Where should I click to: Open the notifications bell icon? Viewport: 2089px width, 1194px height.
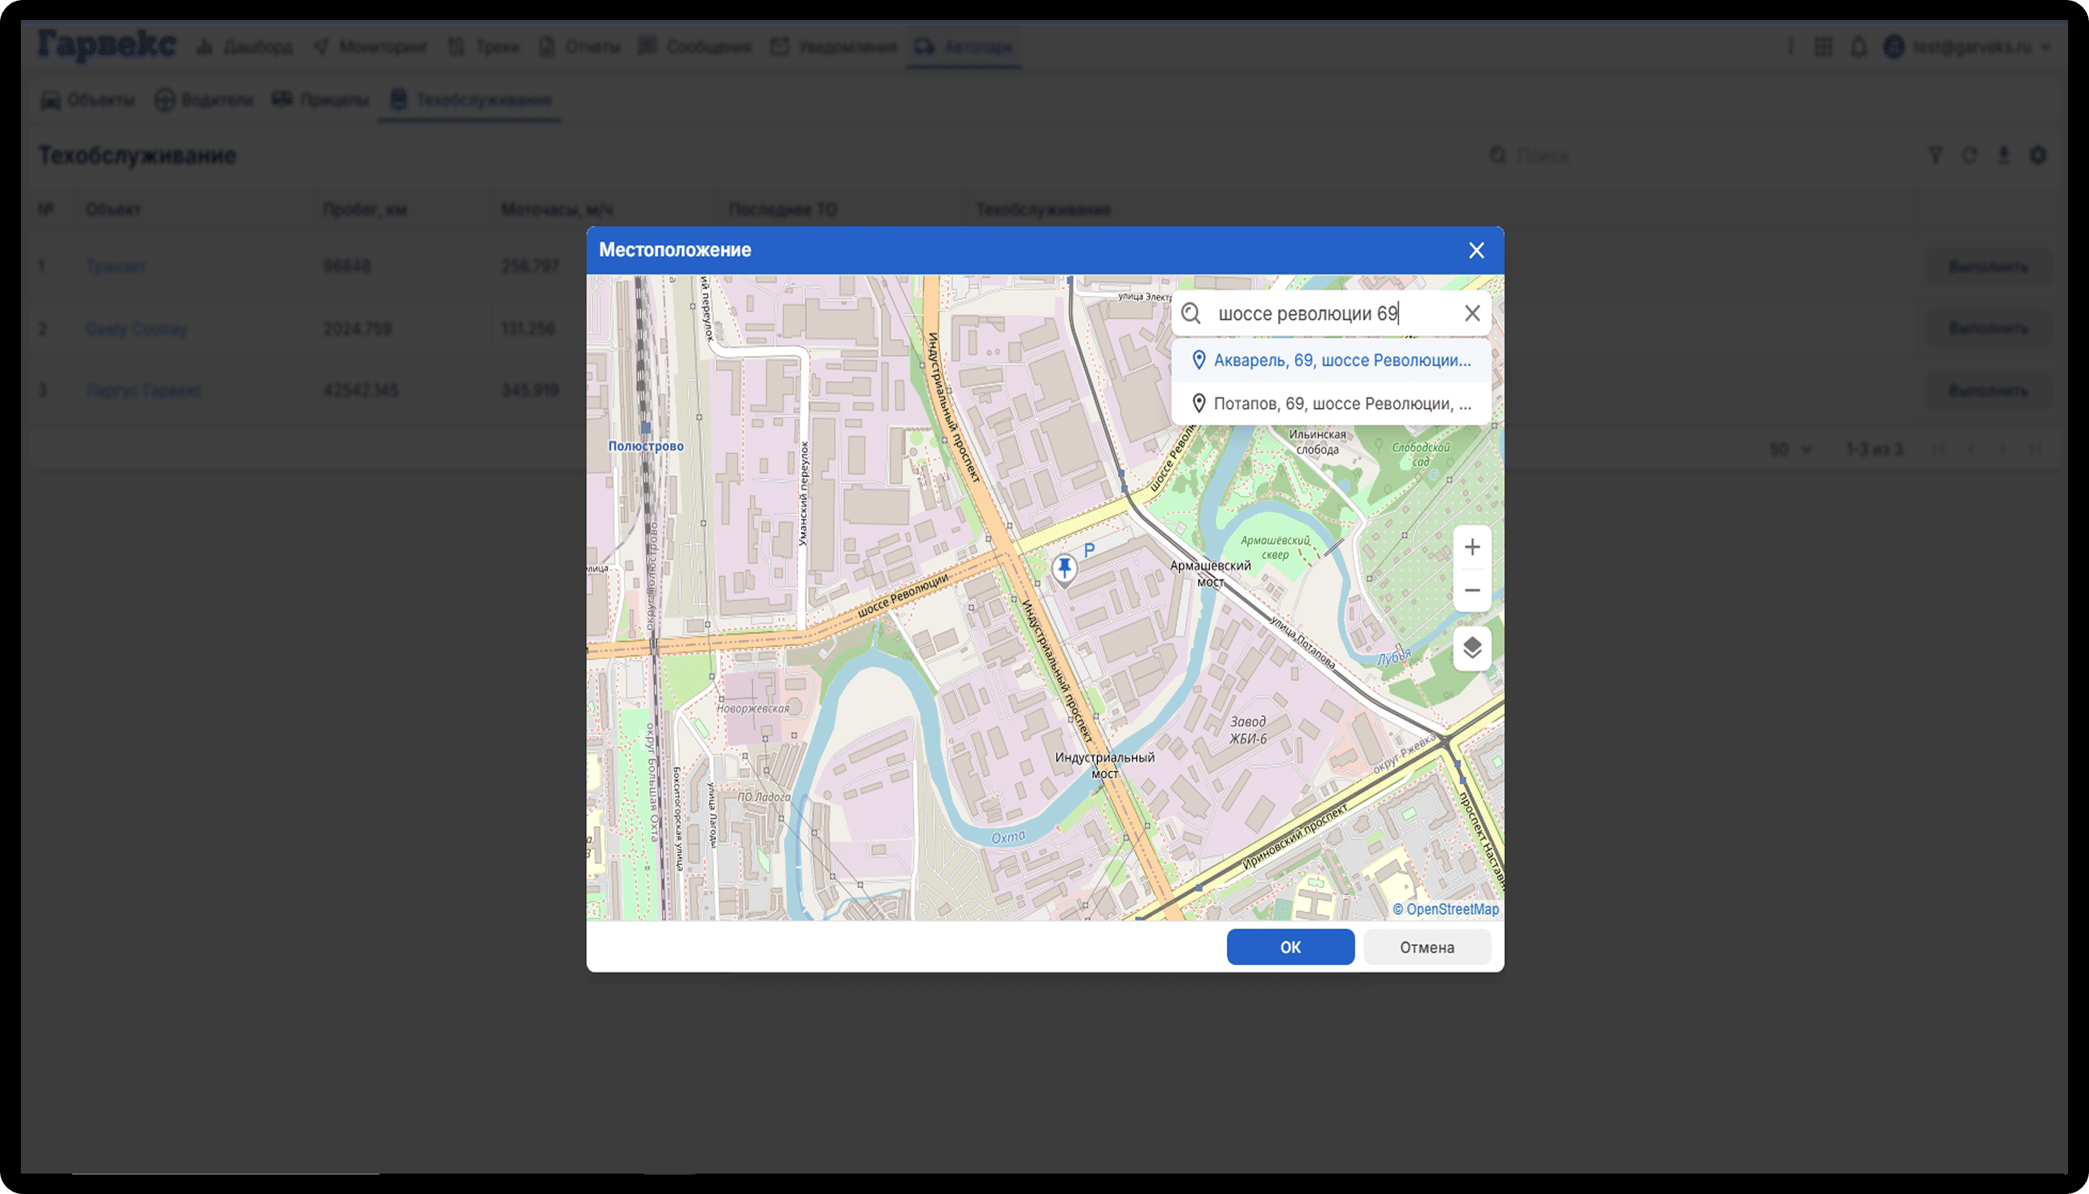coord(1859,46)
